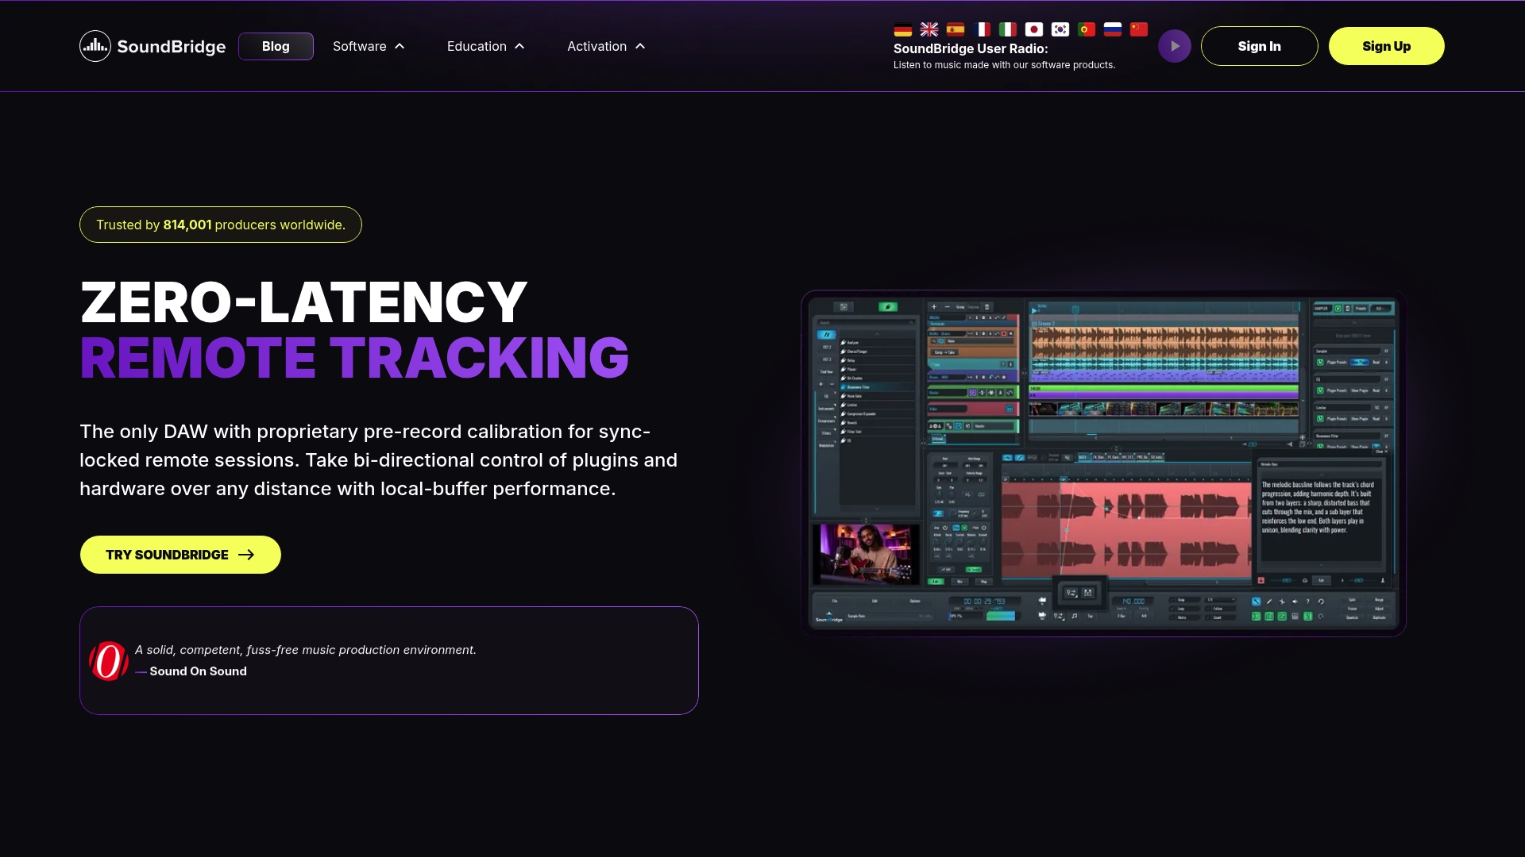Click the 'Trusted by 814,001 producers worldwide' badge
Screen dimensions: 1525x857
[x=221, y=225]
